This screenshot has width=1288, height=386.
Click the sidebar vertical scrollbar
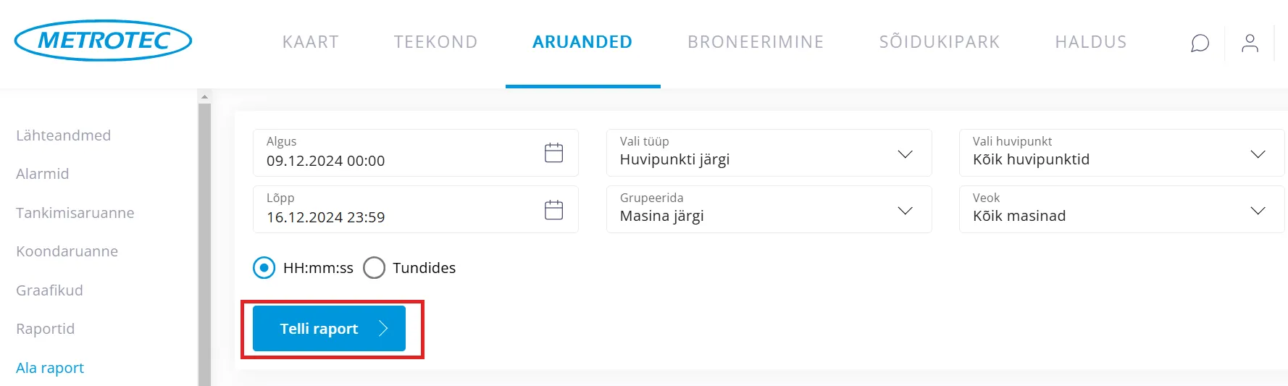point(204,246)
